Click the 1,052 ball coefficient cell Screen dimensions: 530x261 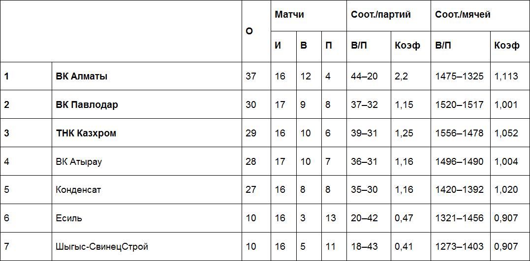(506, 133)
